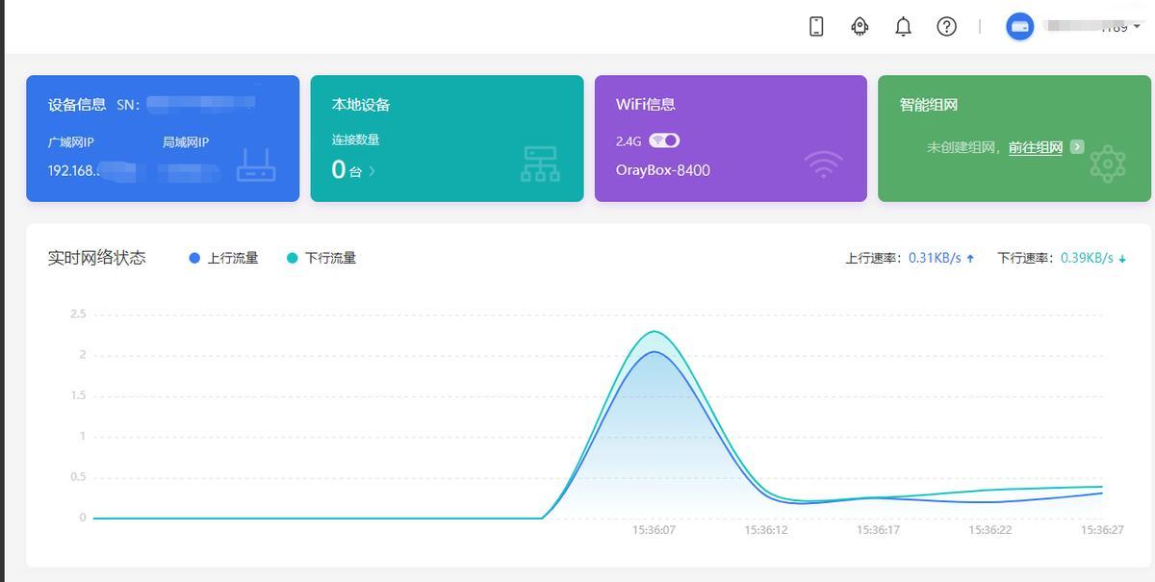
Task: Click the gear icon in smart networking card
Action: point(1108,164)
